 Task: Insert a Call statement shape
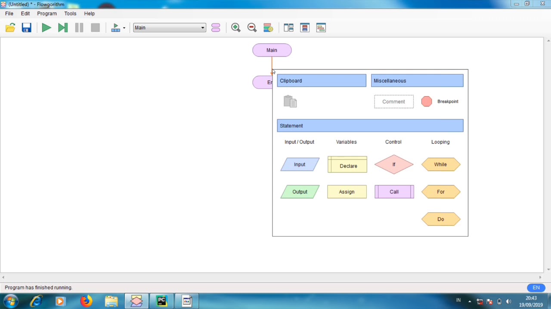tap(394, 192)
